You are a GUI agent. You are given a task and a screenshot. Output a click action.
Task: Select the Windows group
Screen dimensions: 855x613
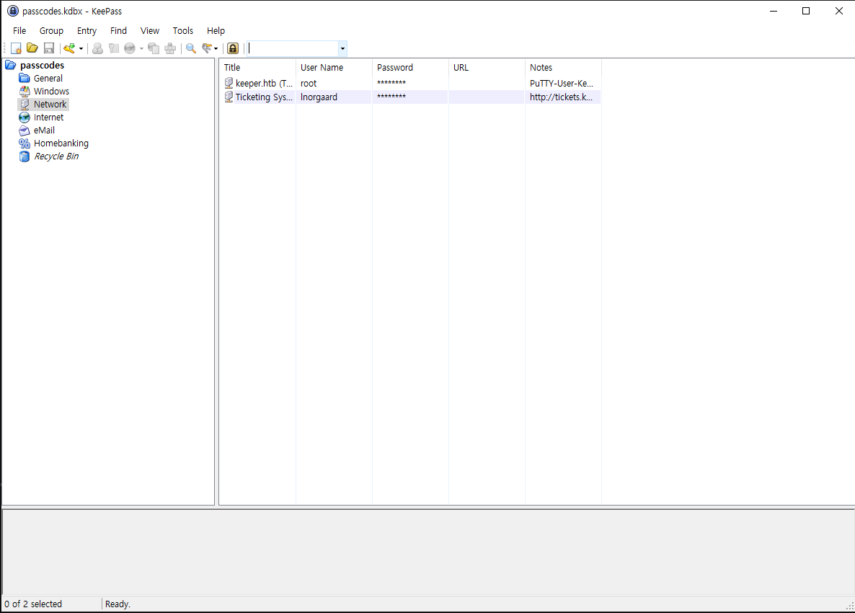(51, 92)
